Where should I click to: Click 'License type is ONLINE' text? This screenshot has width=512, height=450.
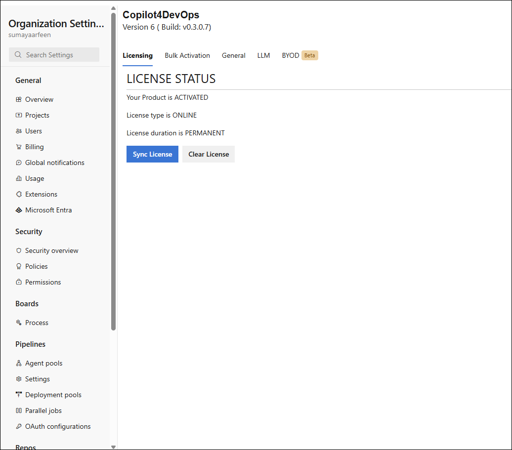162,115
